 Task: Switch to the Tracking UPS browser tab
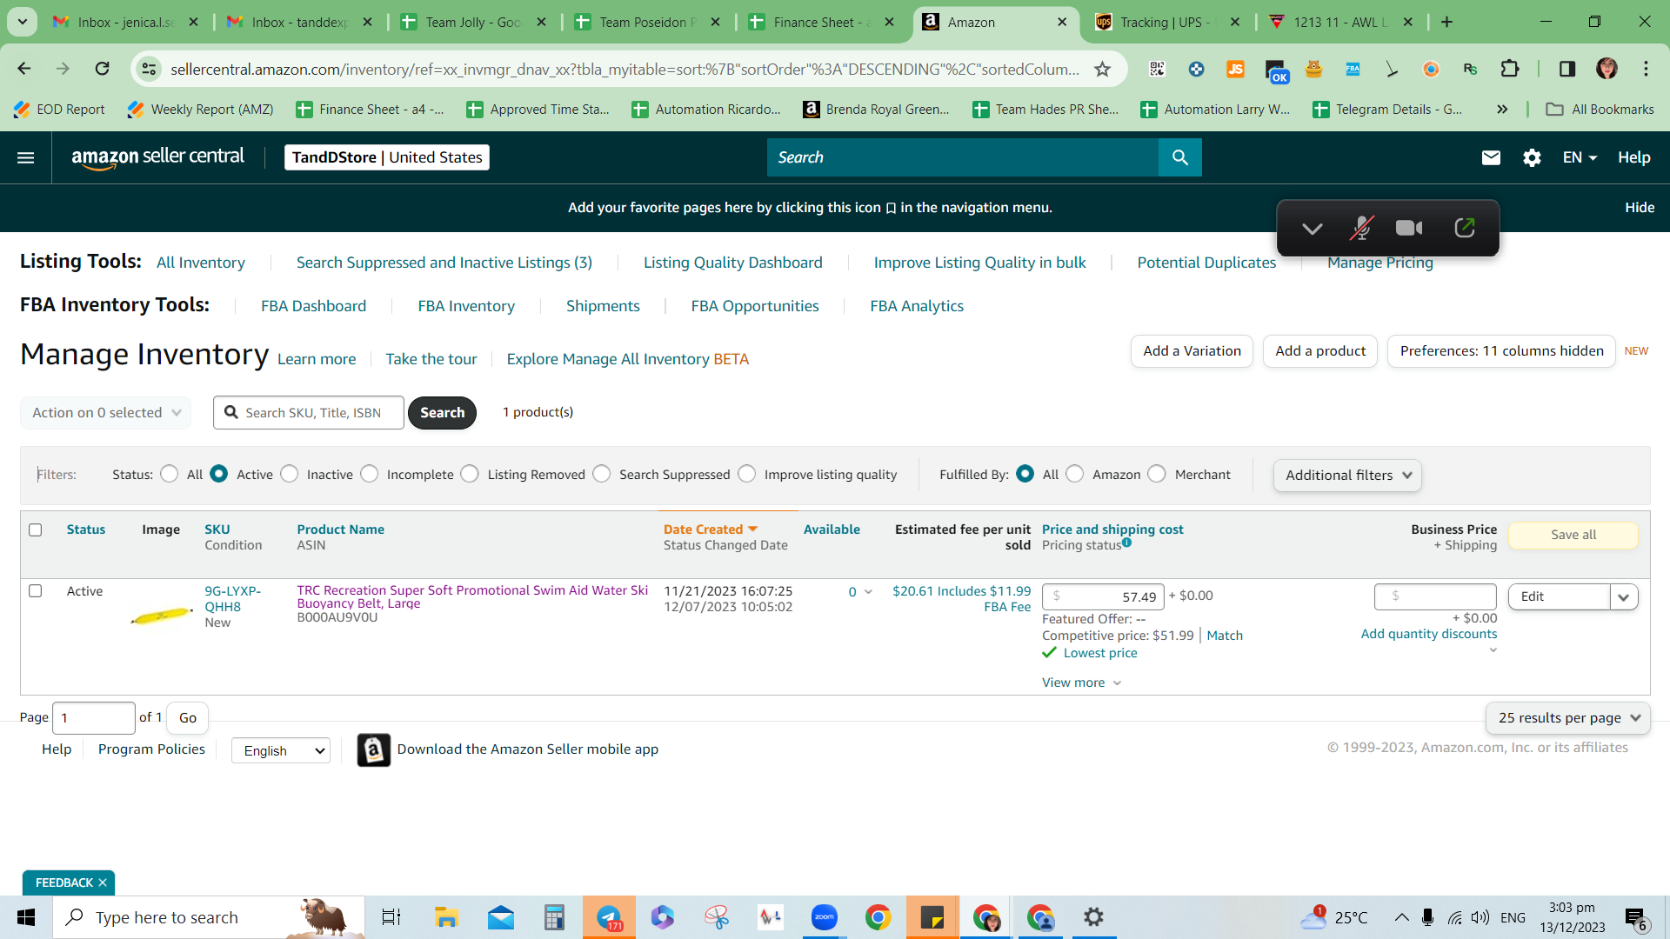coord(1166,22)
